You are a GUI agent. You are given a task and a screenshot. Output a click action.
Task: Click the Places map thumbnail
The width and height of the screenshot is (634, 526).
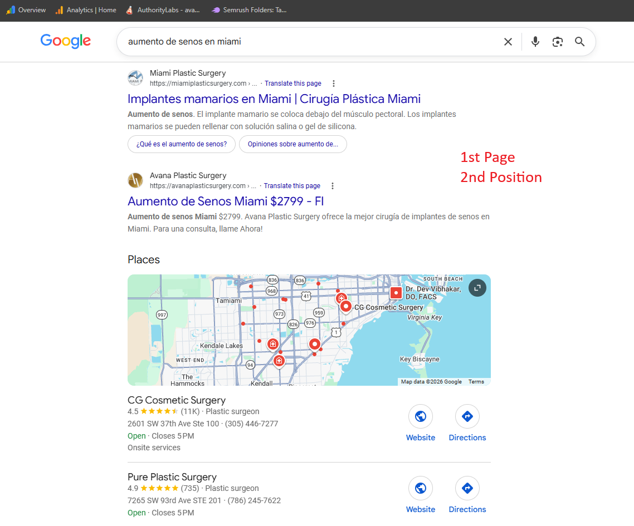click(x=309, y=330)
